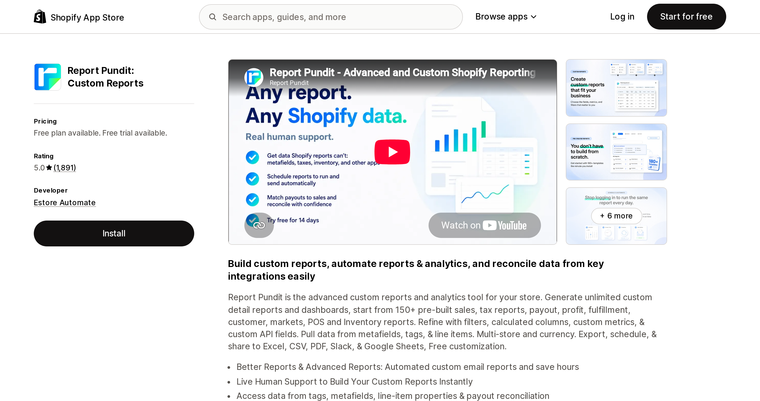Click the Shopify bag logo icon
The height and width of the screenshot is (401, 760).
click(40, 17)
